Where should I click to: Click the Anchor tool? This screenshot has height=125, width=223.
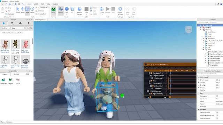coord(94,14)
